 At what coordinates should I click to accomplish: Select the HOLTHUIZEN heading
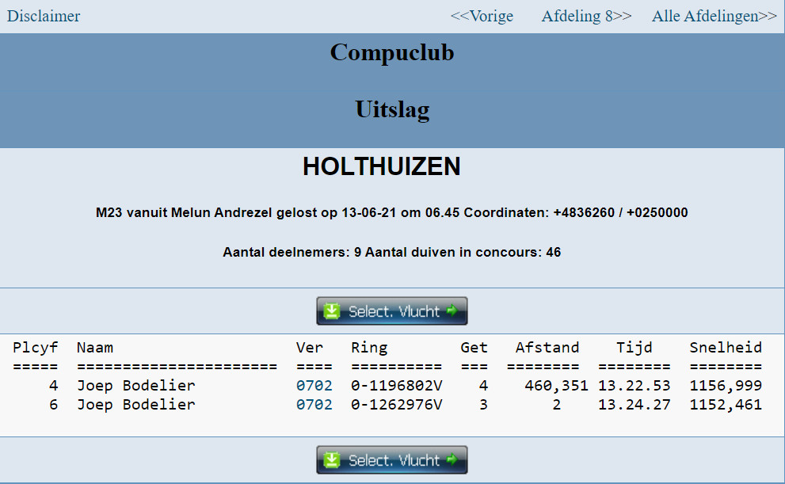[x=382, y=166]
